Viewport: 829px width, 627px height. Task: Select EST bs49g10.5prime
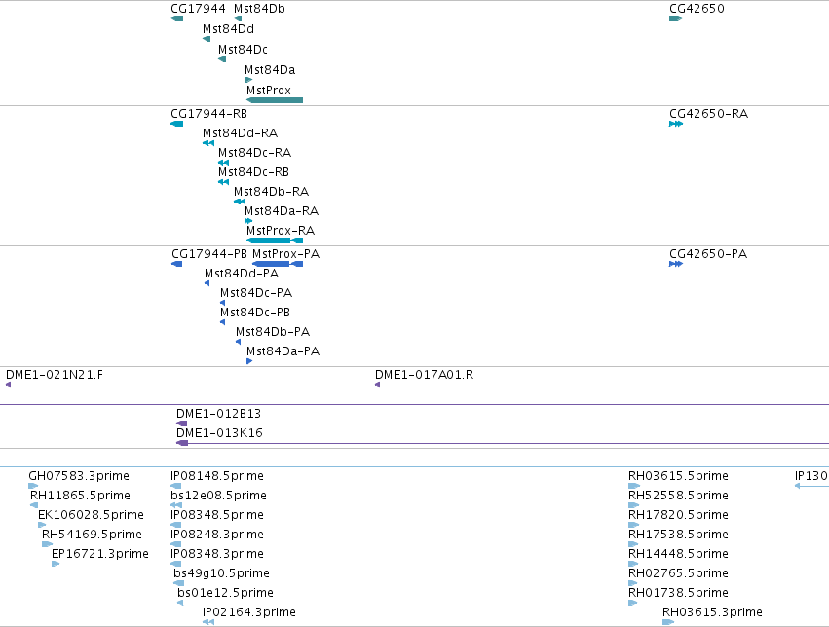tap(221, 573)
